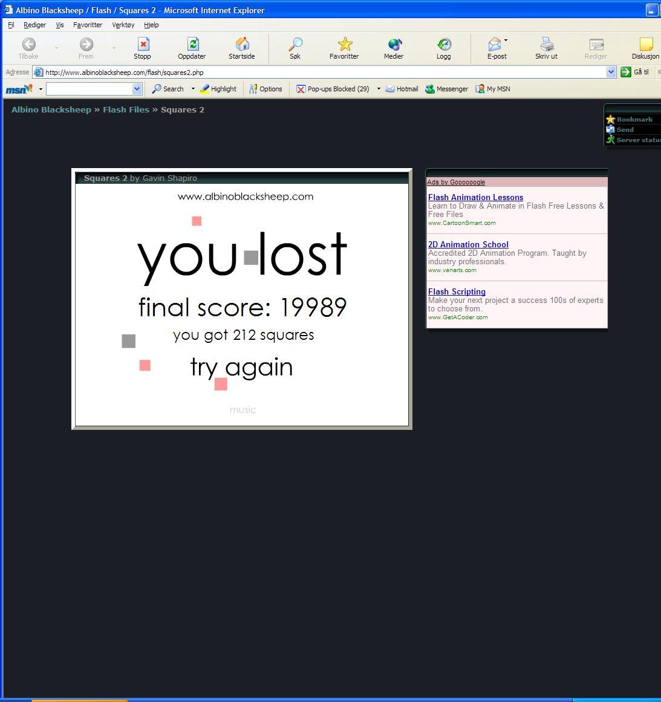Screen dimensions: 661x702
Task: Click the E-post envelope icon
Action: tap(495, 44)
